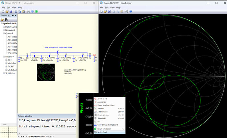Click green Run Simulation icon in schematic toolbar

point(36,11)
